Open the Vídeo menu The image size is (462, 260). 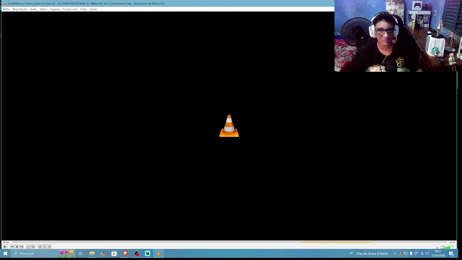point(43,9)
